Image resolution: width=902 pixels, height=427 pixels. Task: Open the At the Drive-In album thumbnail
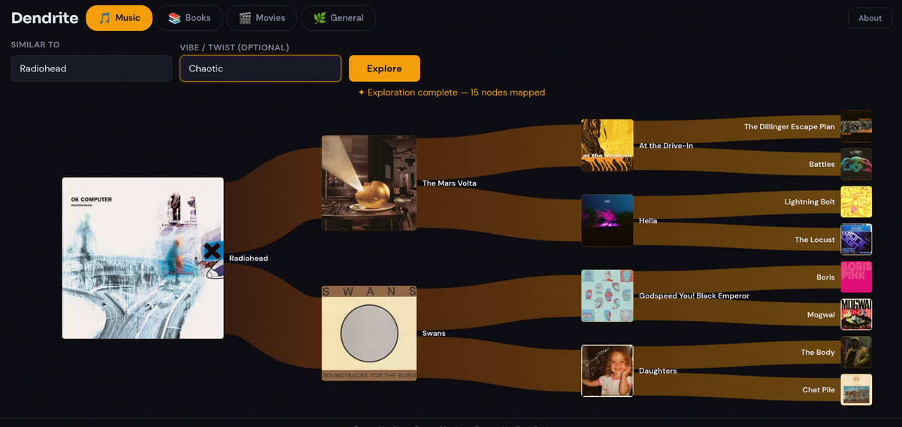[607, 145]
